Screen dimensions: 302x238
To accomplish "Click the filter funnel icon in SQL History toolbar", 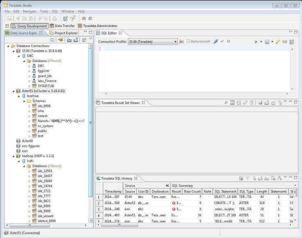I will 248,179.
